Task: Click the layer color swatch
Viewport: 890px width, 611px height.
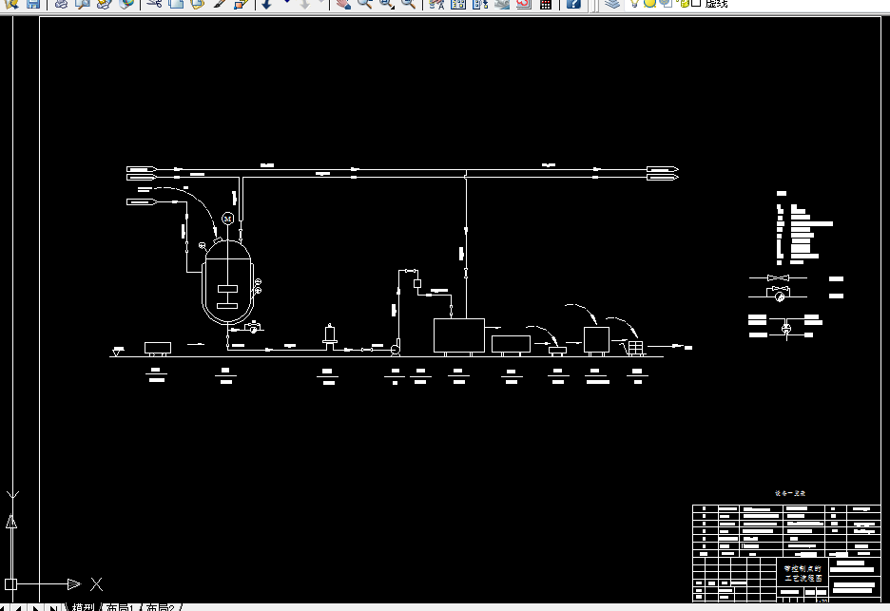Action: (696, 3)
